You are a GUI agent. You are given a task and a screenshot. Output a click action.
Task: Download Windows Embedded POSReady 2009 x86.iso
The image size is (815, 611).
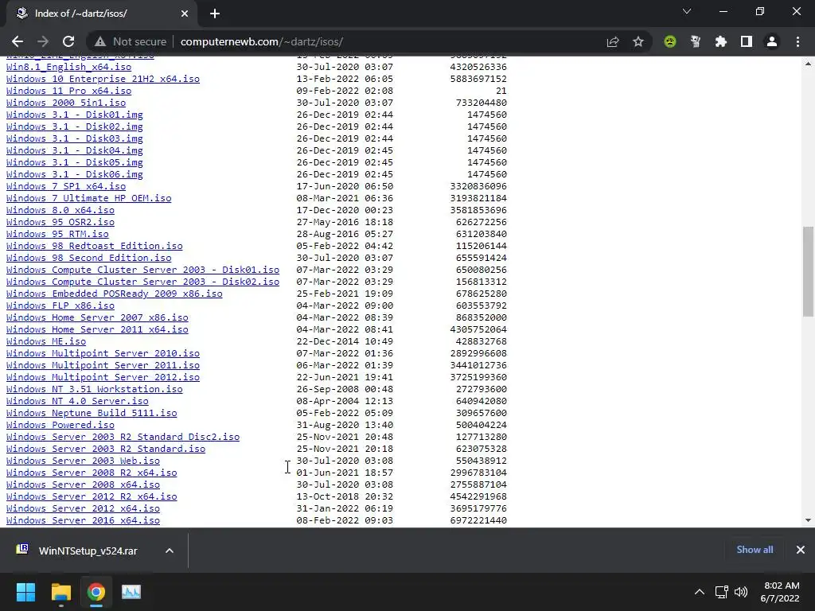point(115,294)
